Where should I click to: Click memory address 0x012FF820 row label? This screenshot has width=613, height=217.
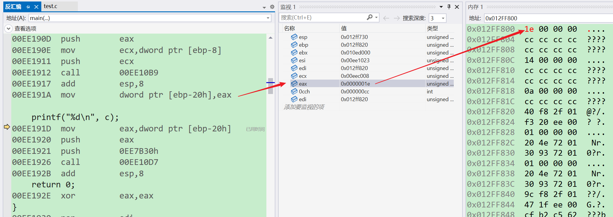(x=491, y=112)
